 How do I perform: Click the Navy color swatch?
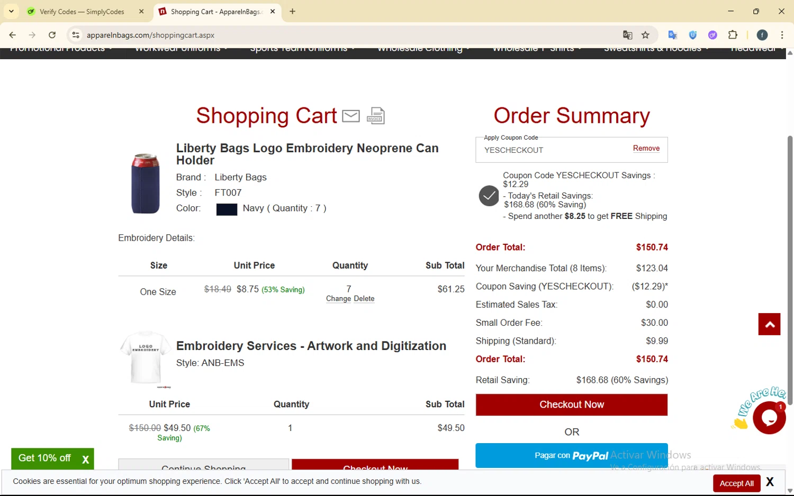pyautogui.click(x=227, y=209)
